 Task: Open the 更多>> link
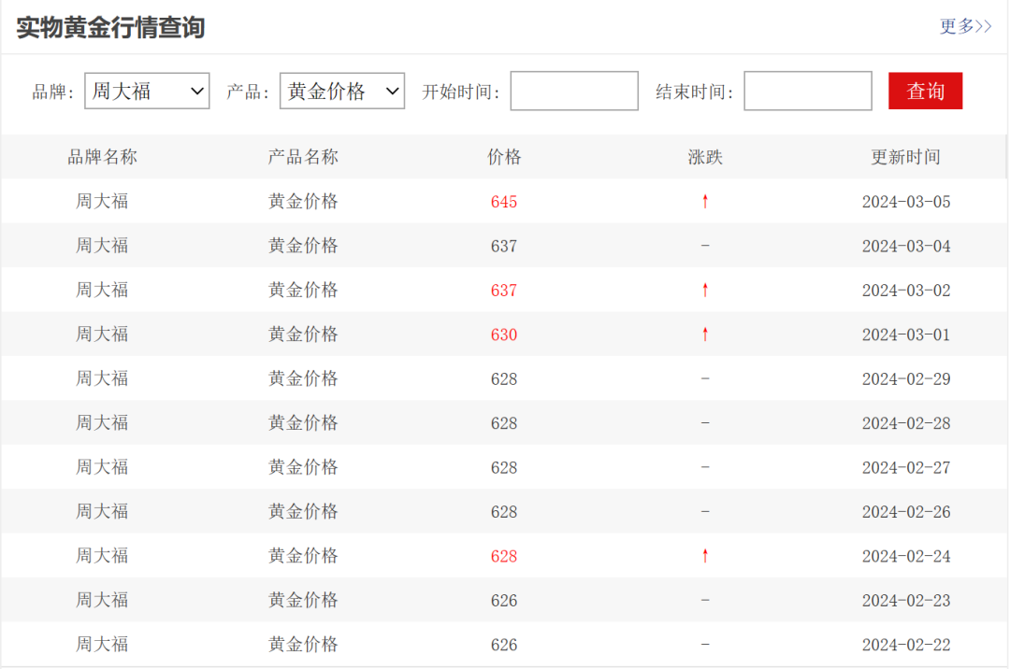point(965,26)
